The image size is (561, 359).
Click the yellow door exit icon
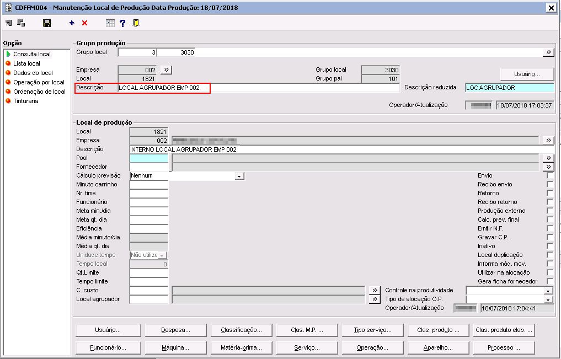(x=136, y=23)
